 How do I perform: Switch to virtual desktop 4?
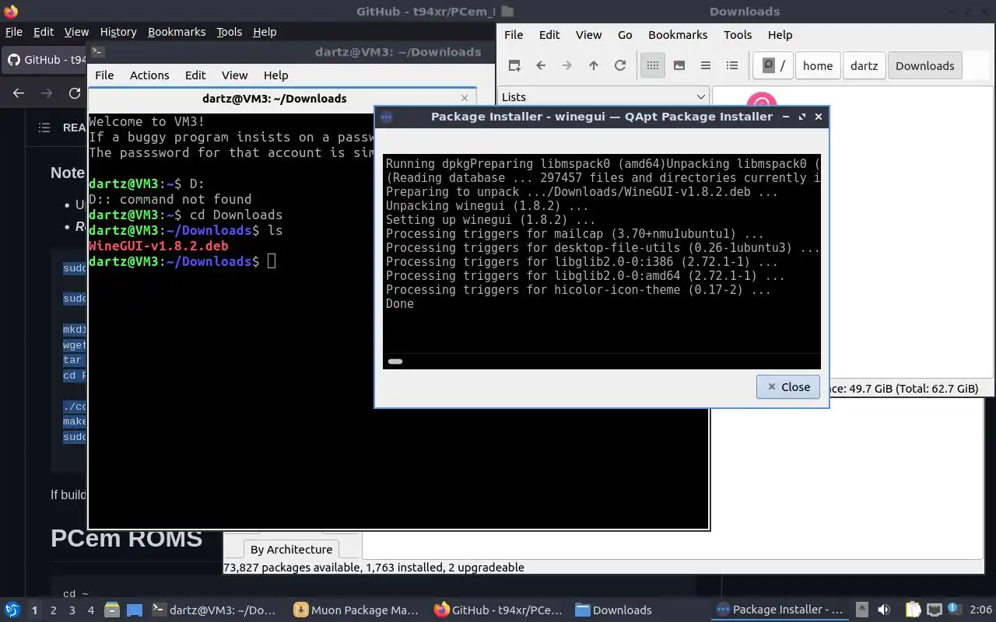[90, 610]
